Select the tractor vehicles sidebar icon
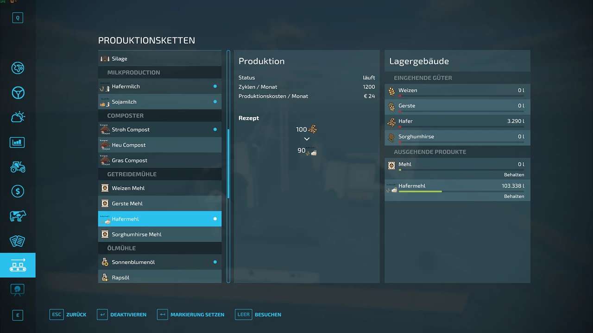Viewport: 593px width, 333px height. click(18, 166)
